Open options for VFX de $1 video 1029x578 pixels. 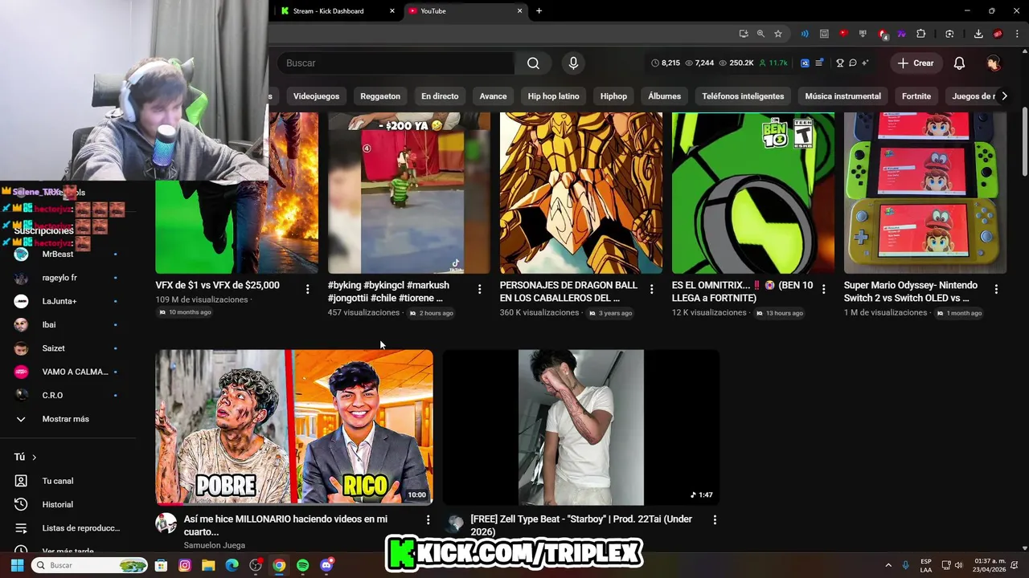(x=307, y=289)
